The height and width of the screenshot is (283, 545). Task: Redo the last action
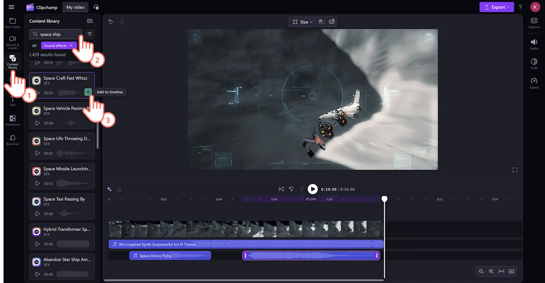(122, 21)
